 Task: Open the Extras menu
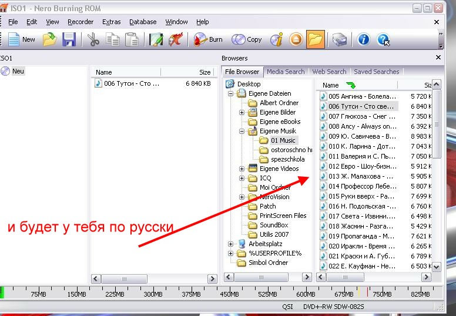tap(112, 22)
